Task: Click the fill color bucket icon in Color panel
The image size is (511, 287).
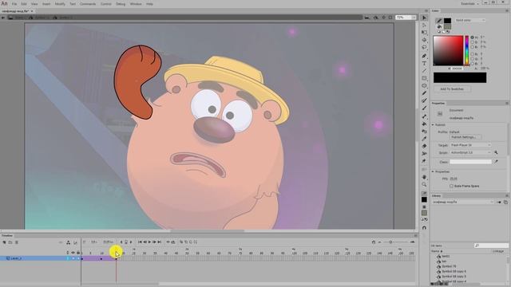Action: 439,26
